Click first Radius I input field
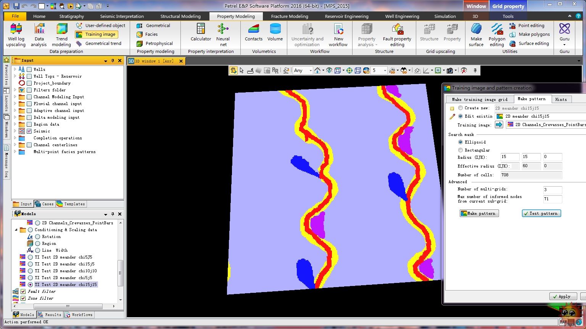 [x=510, y=157]
